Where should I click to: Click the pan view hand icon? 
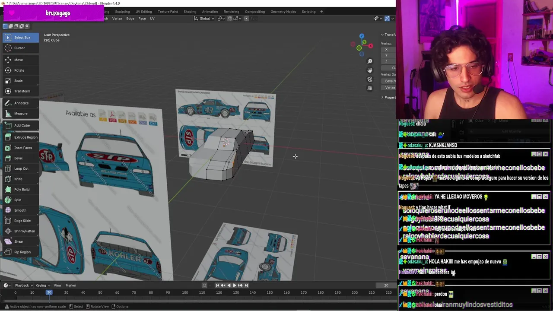[x=370, y=70]
